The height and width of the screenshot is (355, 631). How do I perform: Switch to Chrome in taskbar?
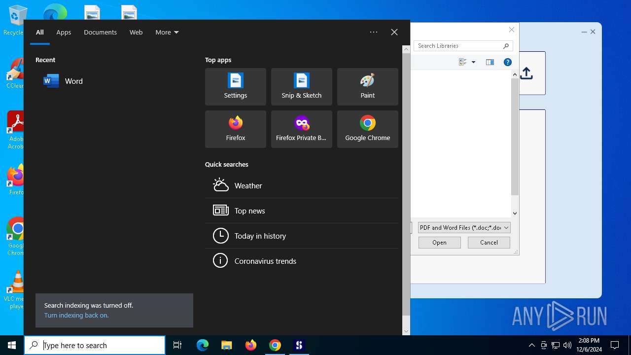tap(275, 345)
